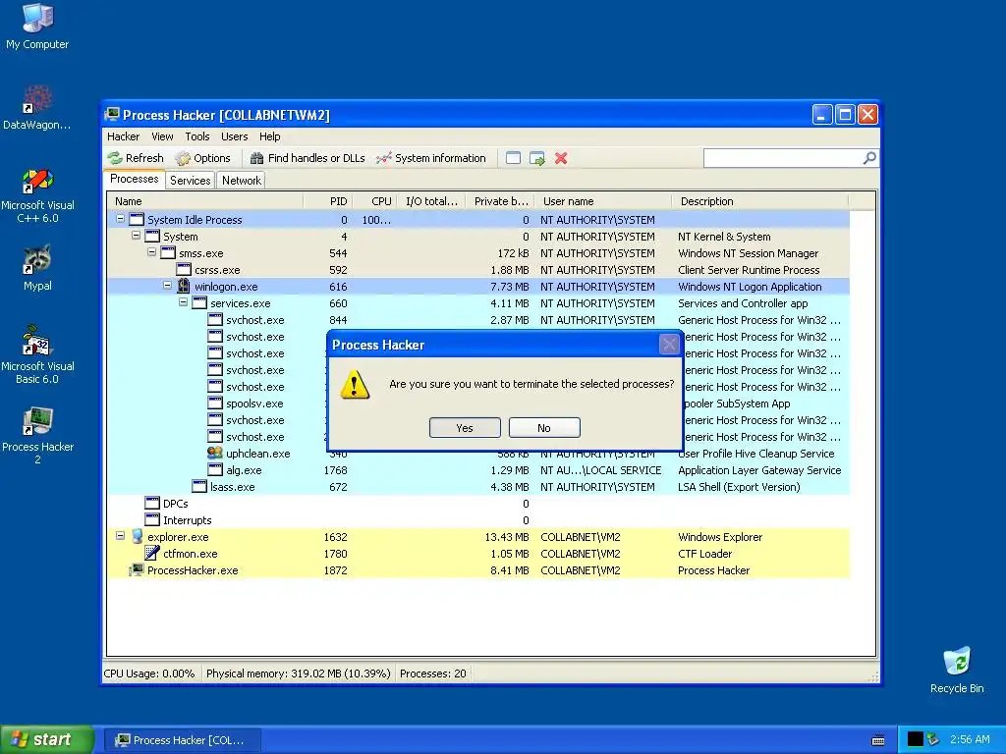This screenshot has width=1006, height=754.
Task: Select the csrss.exe process row
Action: [x=478, y=270]
